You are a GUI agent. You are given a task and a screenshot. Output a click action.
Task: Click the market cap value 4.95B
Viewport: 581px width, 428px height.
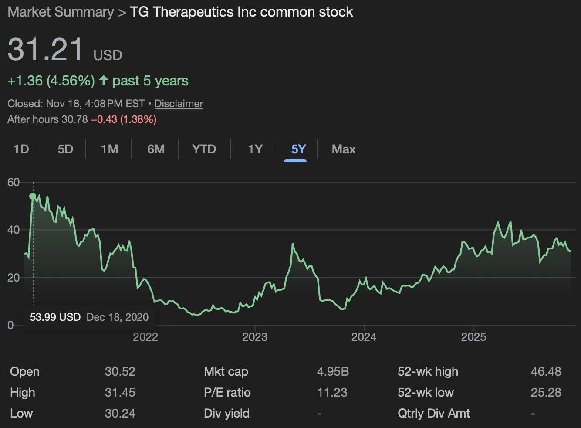point(333,372)
